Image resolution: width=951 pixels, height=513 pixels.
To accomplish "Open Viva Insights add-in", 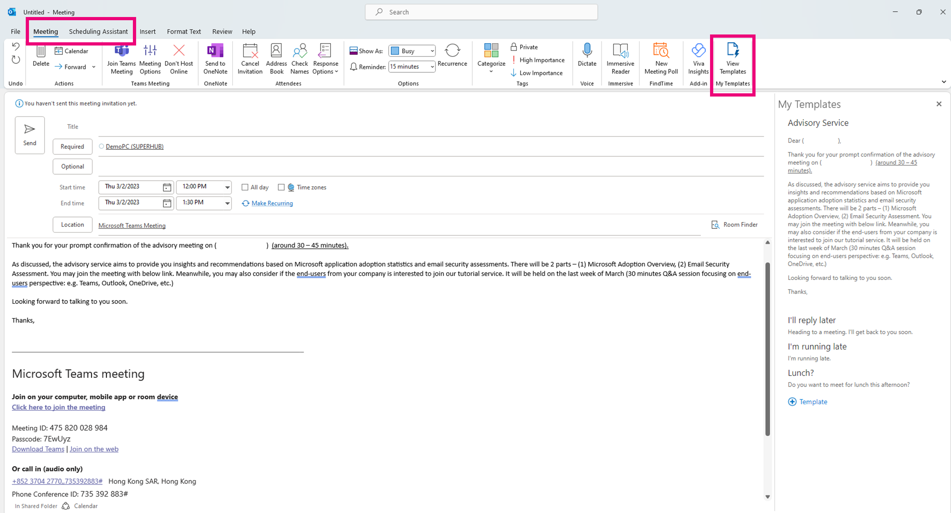I will (698, 59).
